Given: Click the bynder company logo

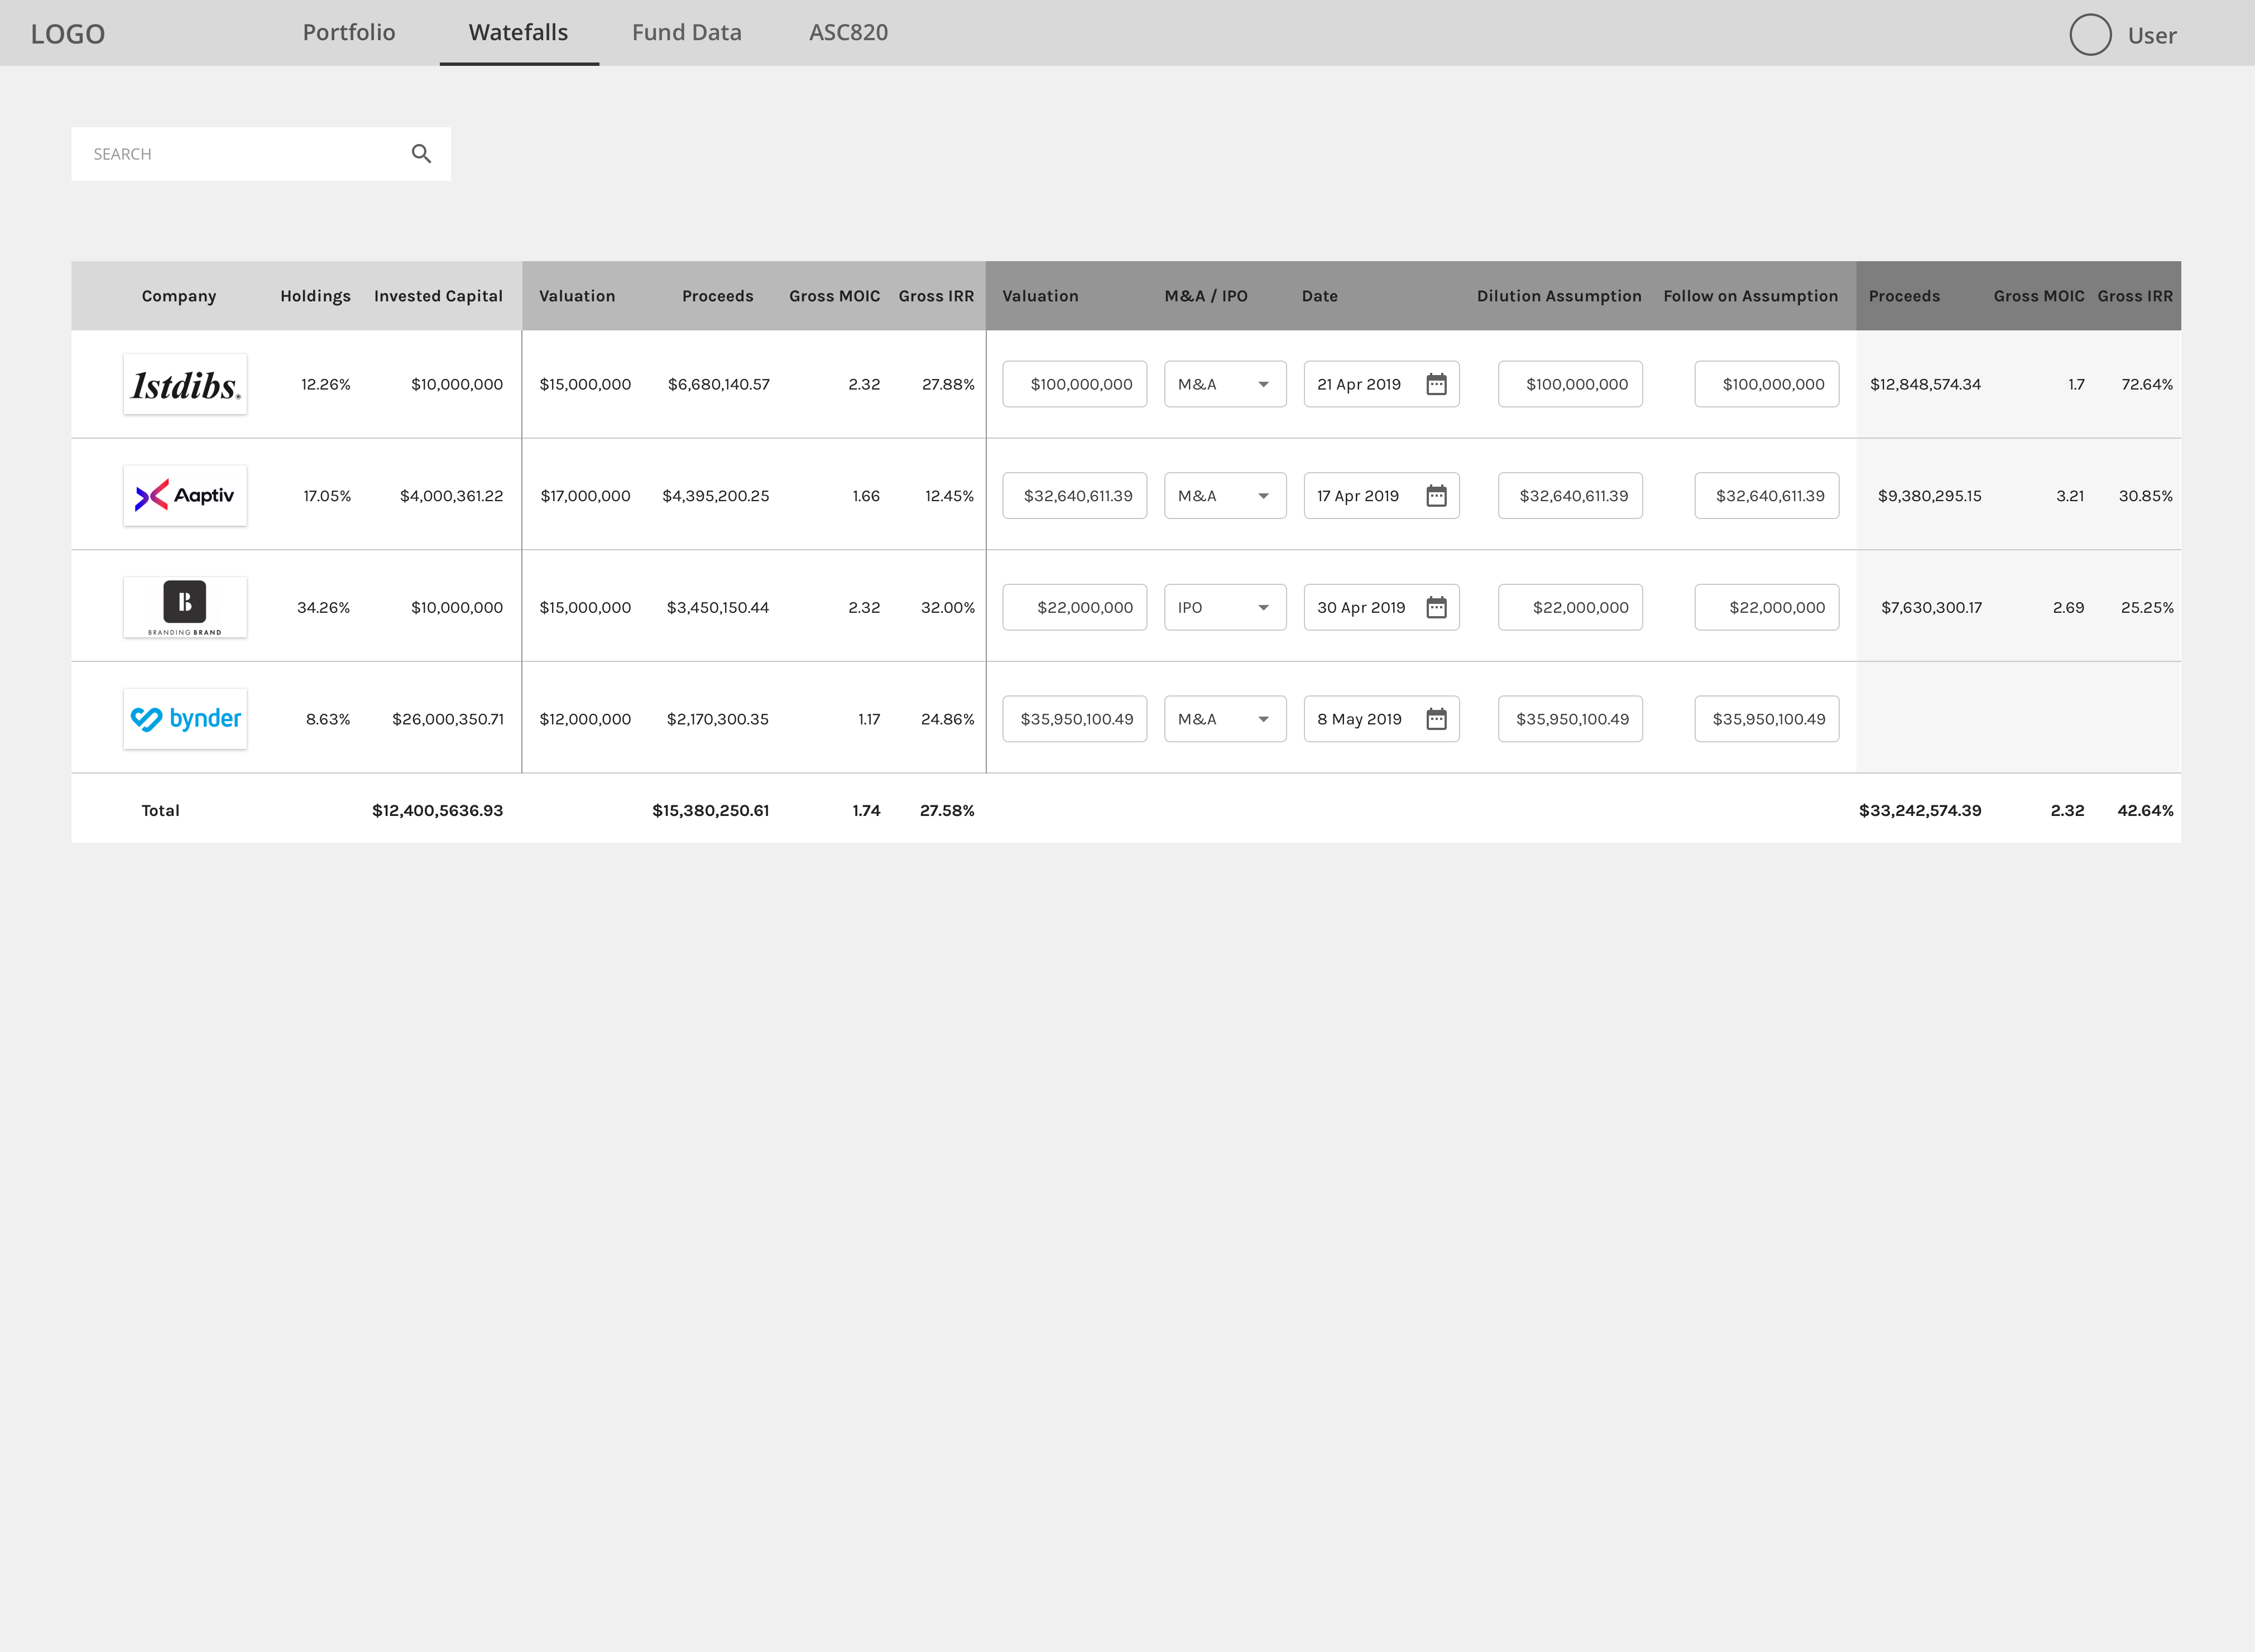Looking at the screenshot, I should coord(185,719).
